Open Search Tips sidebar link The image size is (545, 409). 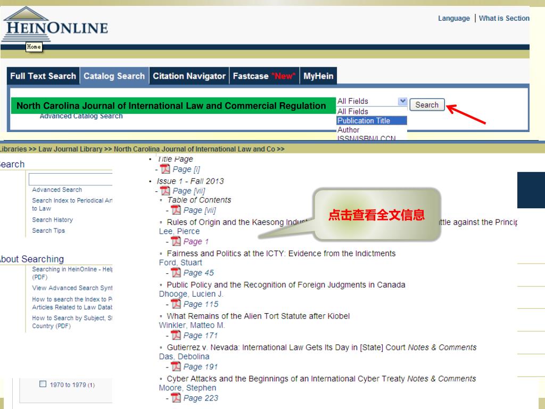click(x=48, y=231)
